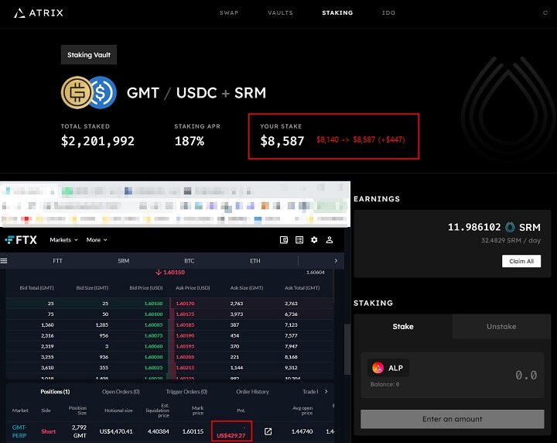Open FTX account profile icon
The image size is (557, 443).
[330, 240]
